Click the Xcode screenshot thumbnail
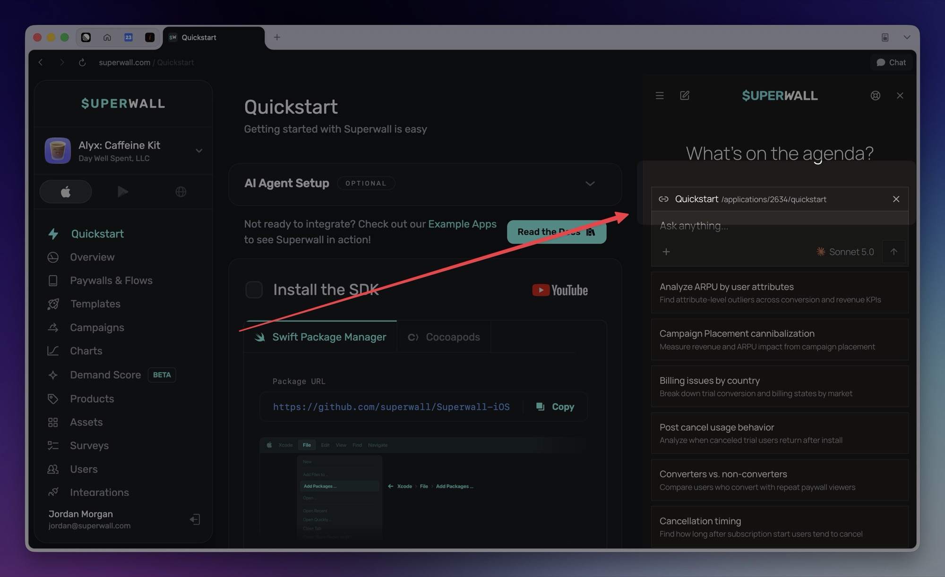Image resolution: width=945 pixels, height=577 pixels. pyautogui.click(x=423, y=489)
